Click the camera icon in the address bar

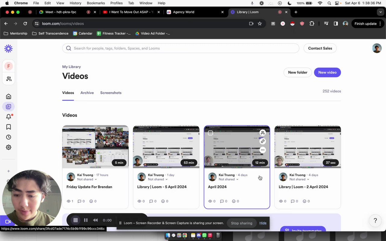click(251, 23)
